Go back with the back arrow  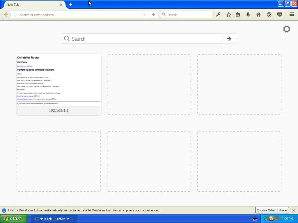(x=6, y=15)
